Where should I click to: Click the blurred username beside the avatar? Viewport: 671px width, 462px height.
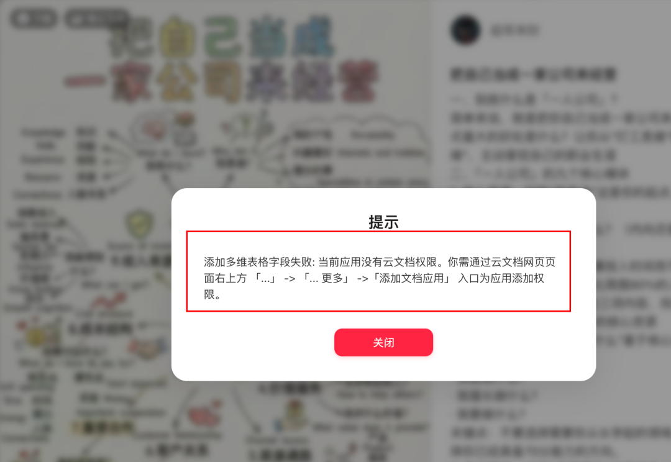515,30
